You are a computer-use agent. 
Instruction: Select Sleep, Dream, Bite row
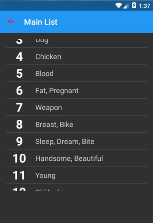coord(76,141)
